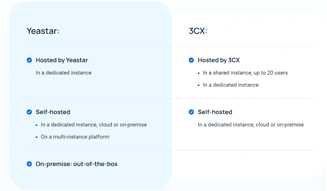Click On-premise: out-of-the-box text

point(76,164)
